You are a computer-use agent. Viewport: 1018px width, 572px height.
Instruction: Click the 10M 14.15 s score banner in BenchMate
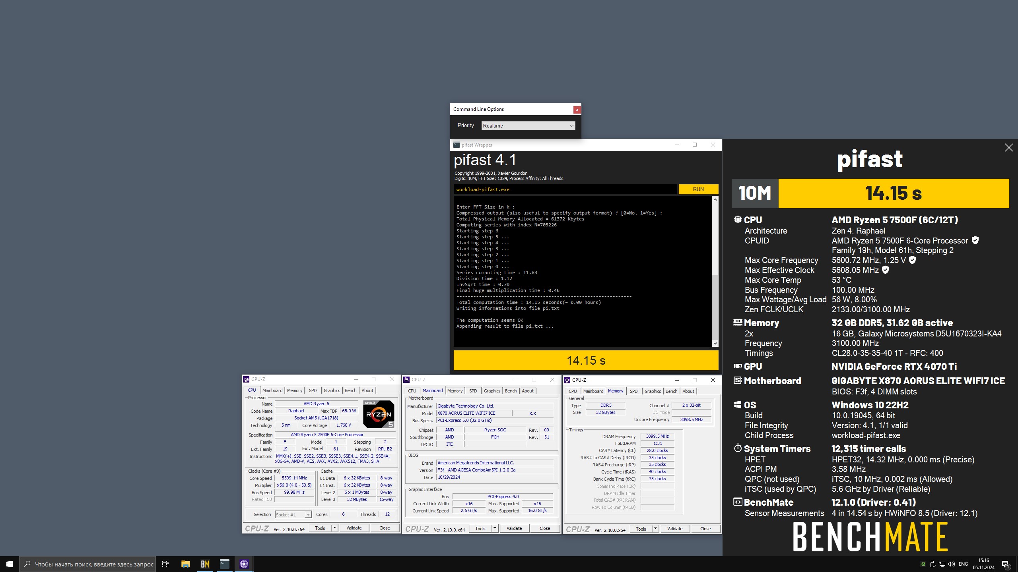coord(870,193)
